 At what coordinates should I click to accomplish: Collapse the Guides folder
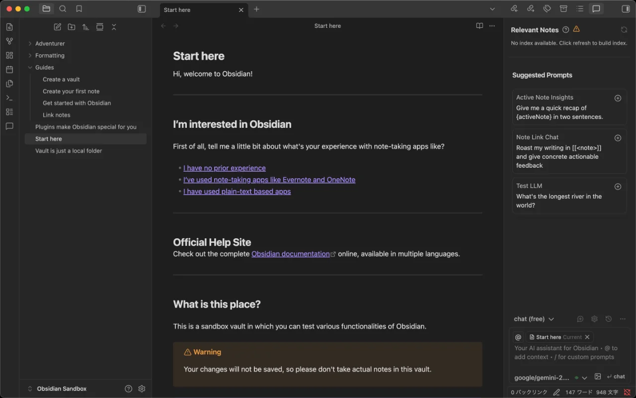[x=44, y=68]
